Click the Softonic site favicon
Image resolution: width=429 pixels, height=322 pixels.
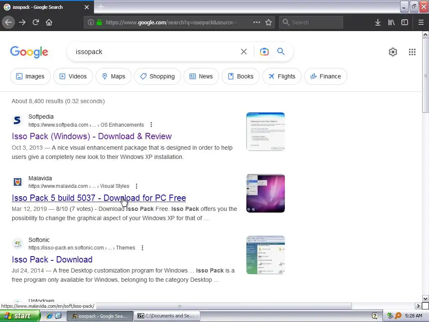click(18, 244)
